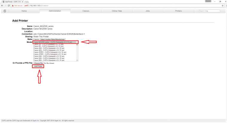Viewport: 227px width, 123px height.
Task: Select Canon MG2500 series model entry
Action: (55, 42)
